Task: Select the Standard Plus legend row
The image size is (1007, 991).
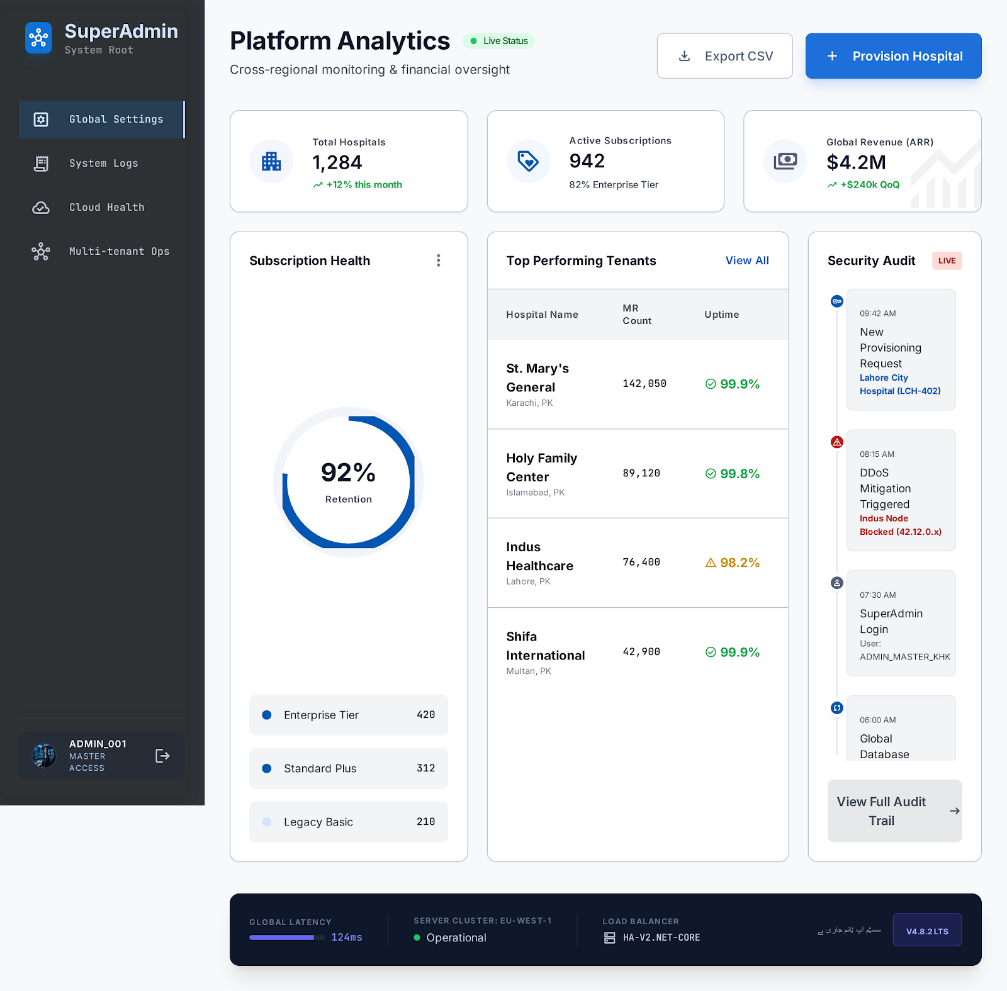Action: point(349,768)
